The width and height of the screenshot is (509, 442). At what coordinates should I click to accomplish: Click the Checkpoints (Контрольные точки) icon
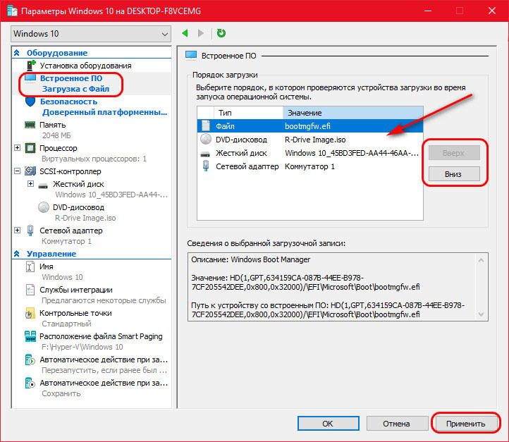coord(30,313)
